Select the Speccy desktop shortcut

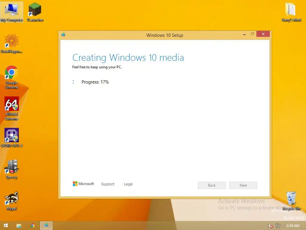12,169
